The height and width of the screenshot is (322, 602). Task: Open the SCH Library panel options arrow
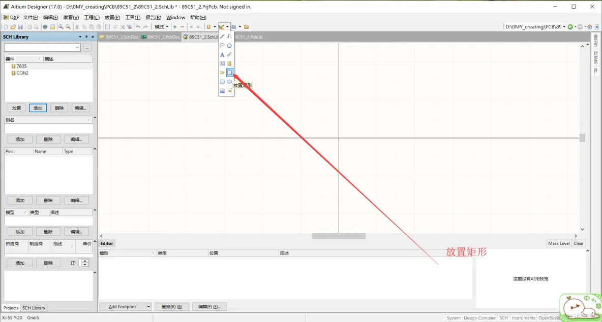pos(80,37)
